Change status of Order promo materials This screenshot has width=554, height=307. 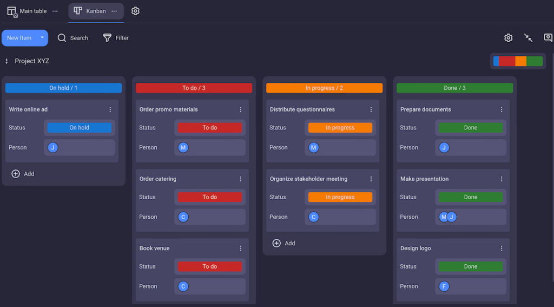[210, 128]
